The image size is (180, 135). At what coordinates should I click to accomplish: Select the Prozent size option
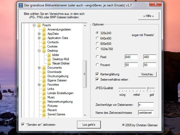[x=97, y=65]
